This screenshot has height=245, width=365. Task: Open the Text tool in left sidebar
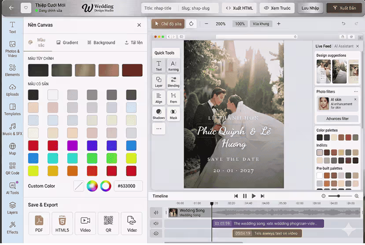coord(12,27)
